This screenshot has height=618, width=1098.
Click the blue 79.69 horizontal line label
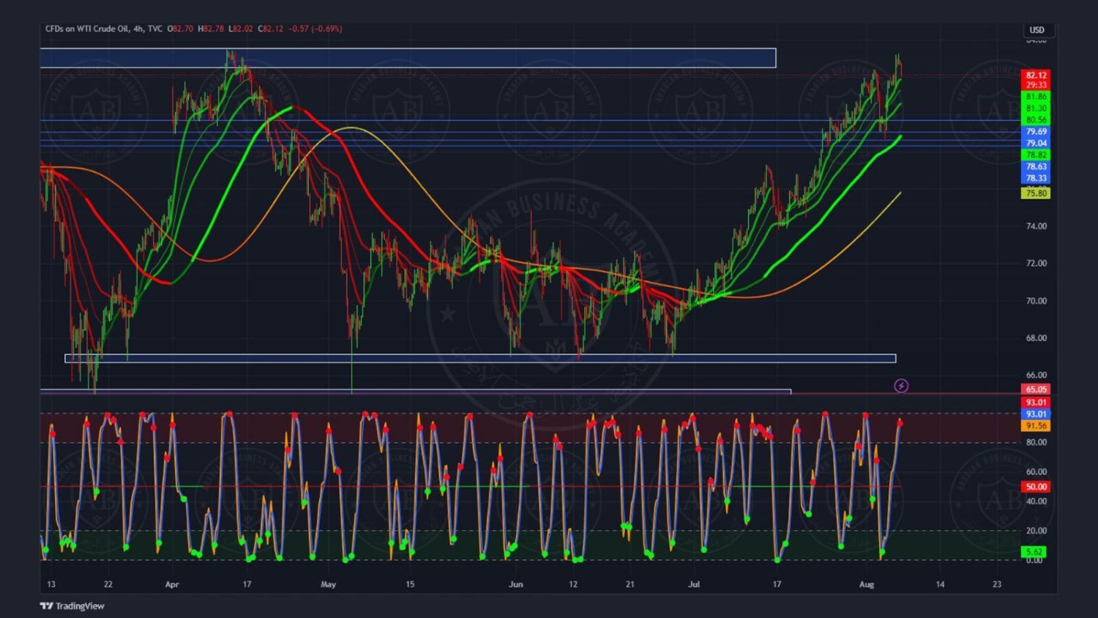[1036, 132]
